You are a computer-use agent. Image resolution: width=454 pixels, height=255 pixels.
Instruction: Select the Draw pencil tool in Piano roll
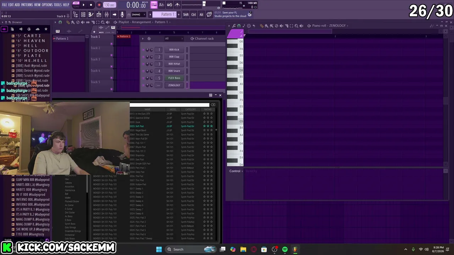click(261, 26)
